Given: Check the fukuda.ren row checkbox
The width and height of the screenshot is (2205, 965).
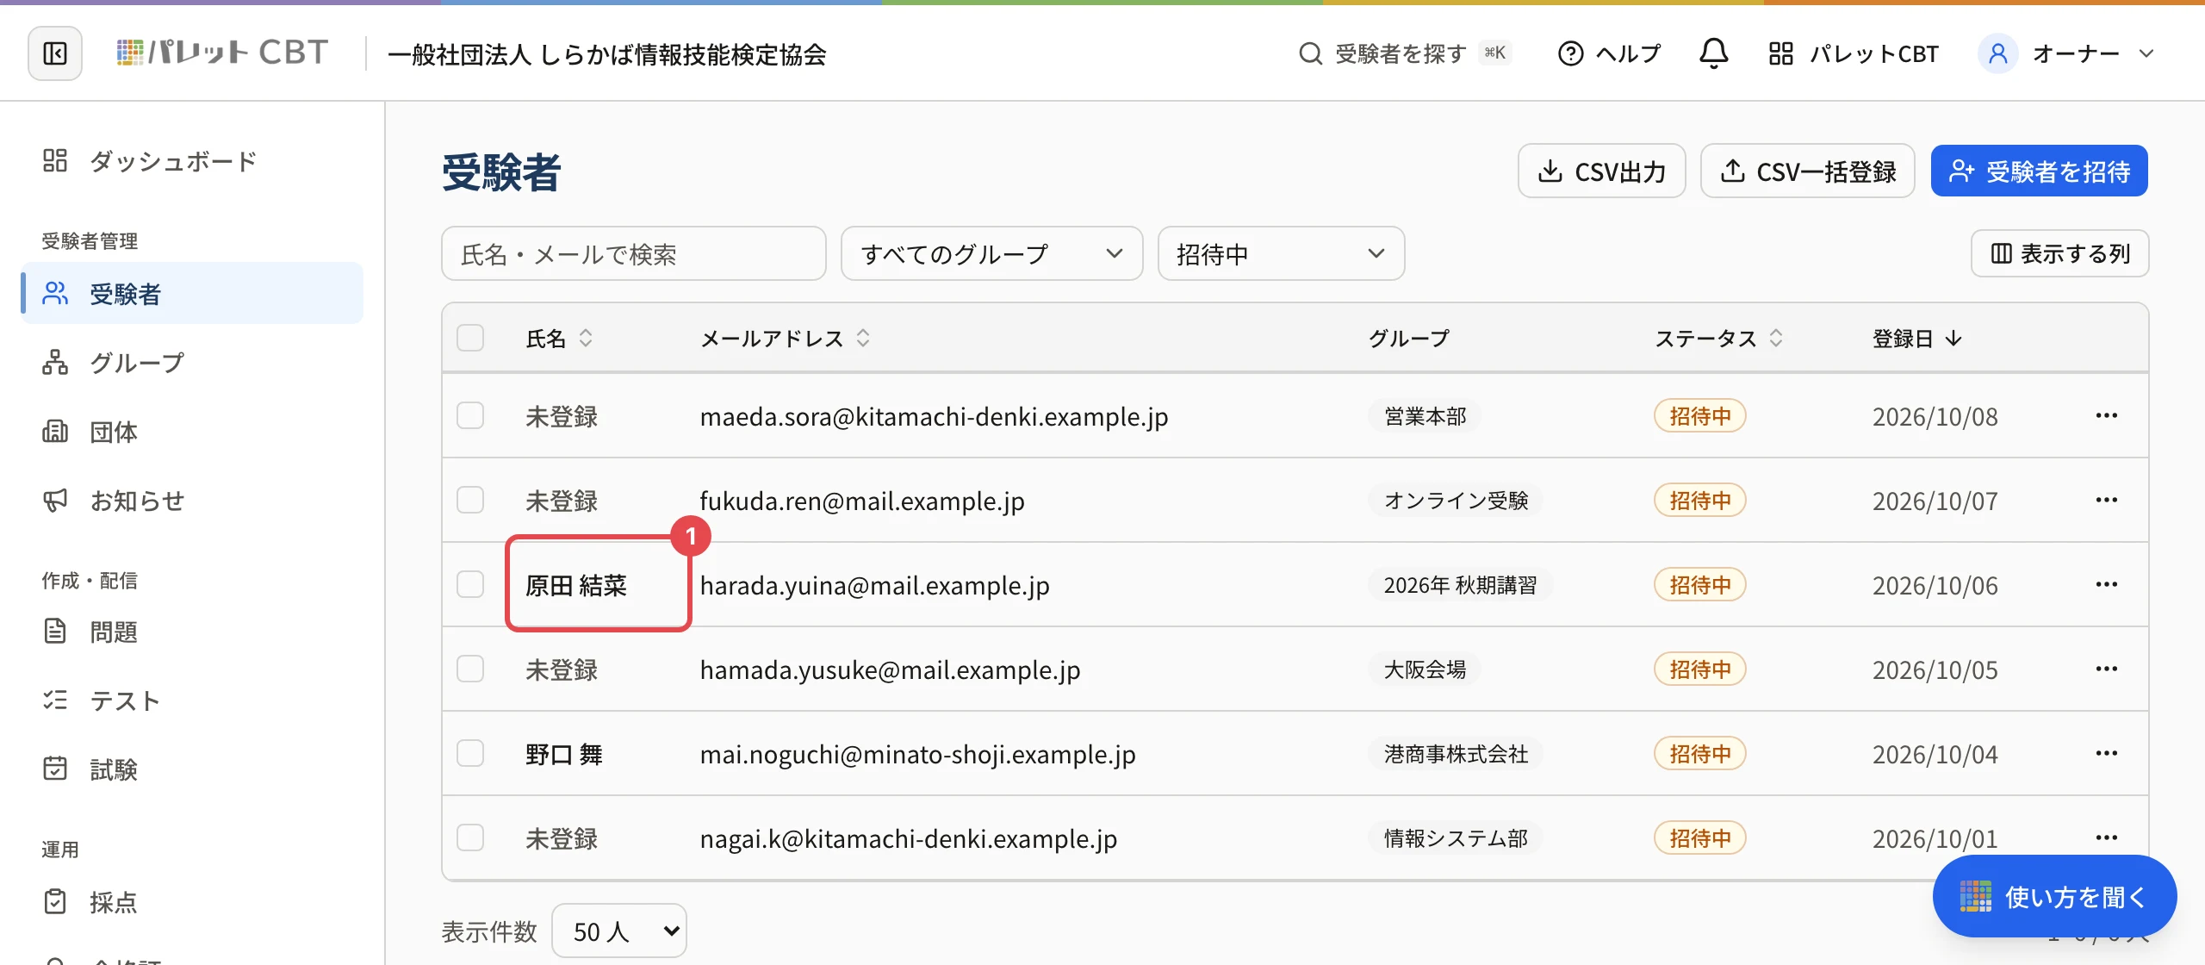Looking at the screenshot, I should tap(470, 500).
